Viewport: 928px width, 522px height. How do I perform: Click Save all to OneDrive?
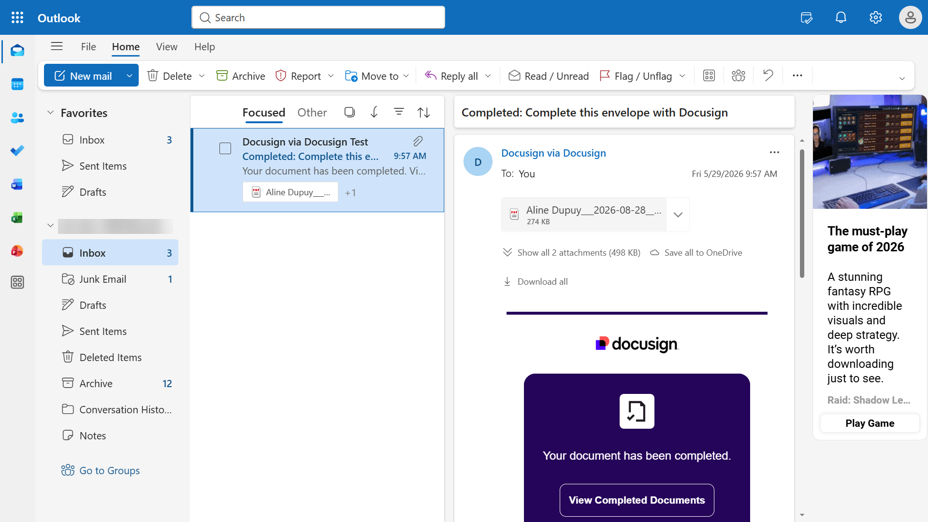(x=696, y=253)
